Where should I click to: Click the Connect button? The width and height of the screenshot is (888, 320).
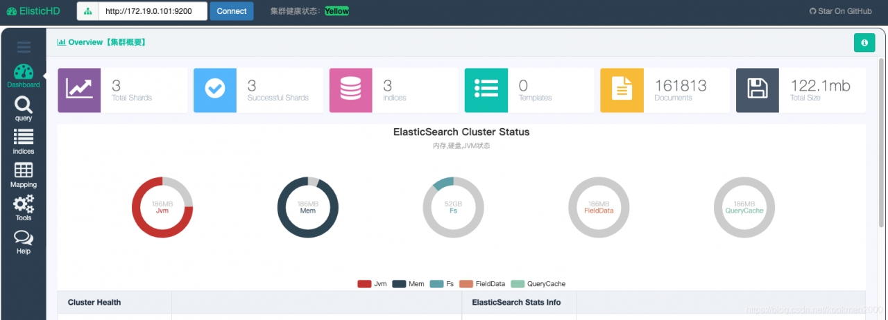pos(232,11)
